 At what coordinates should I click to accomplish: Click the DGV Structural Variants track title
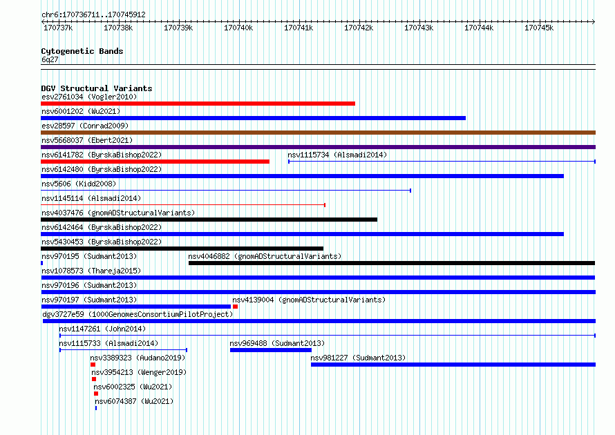point(97,88)
